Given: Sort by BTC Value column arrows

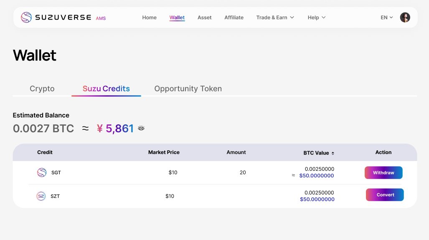Looking at the screenshot, I should 333,153.
